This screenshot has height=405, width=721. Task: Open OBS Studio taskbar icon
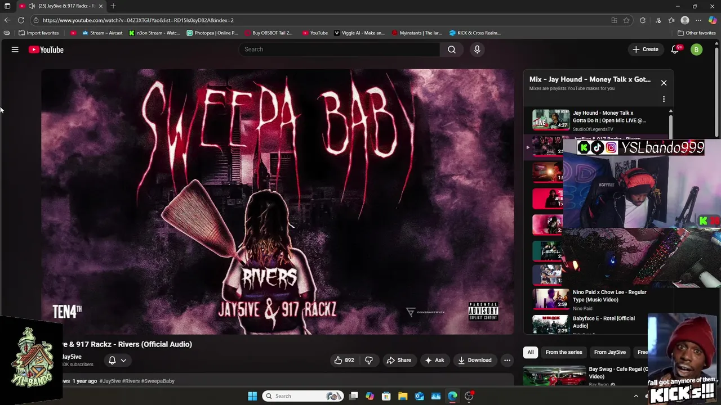click(469, 396)
